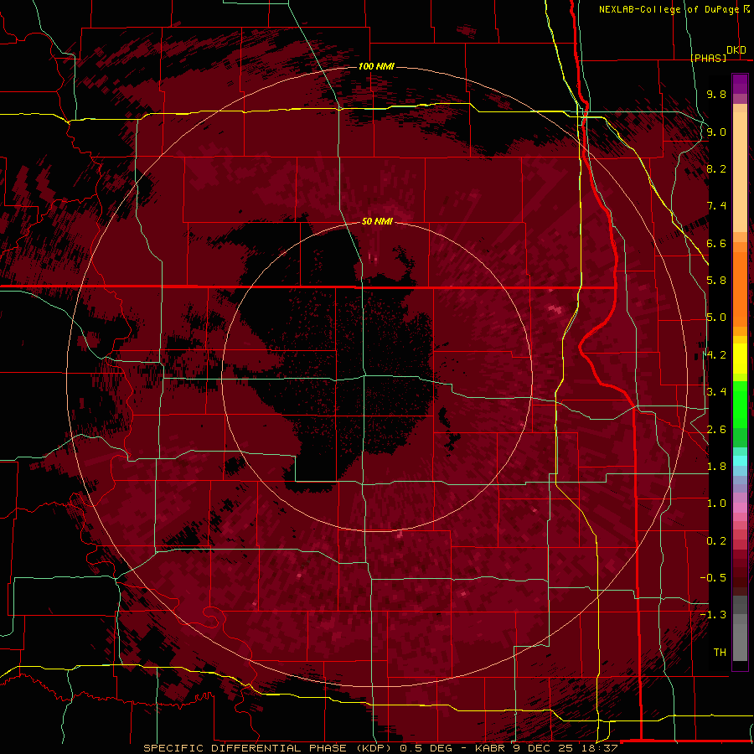
Task: Click the purple top segment of the color bar
Action: coord(740,84)
